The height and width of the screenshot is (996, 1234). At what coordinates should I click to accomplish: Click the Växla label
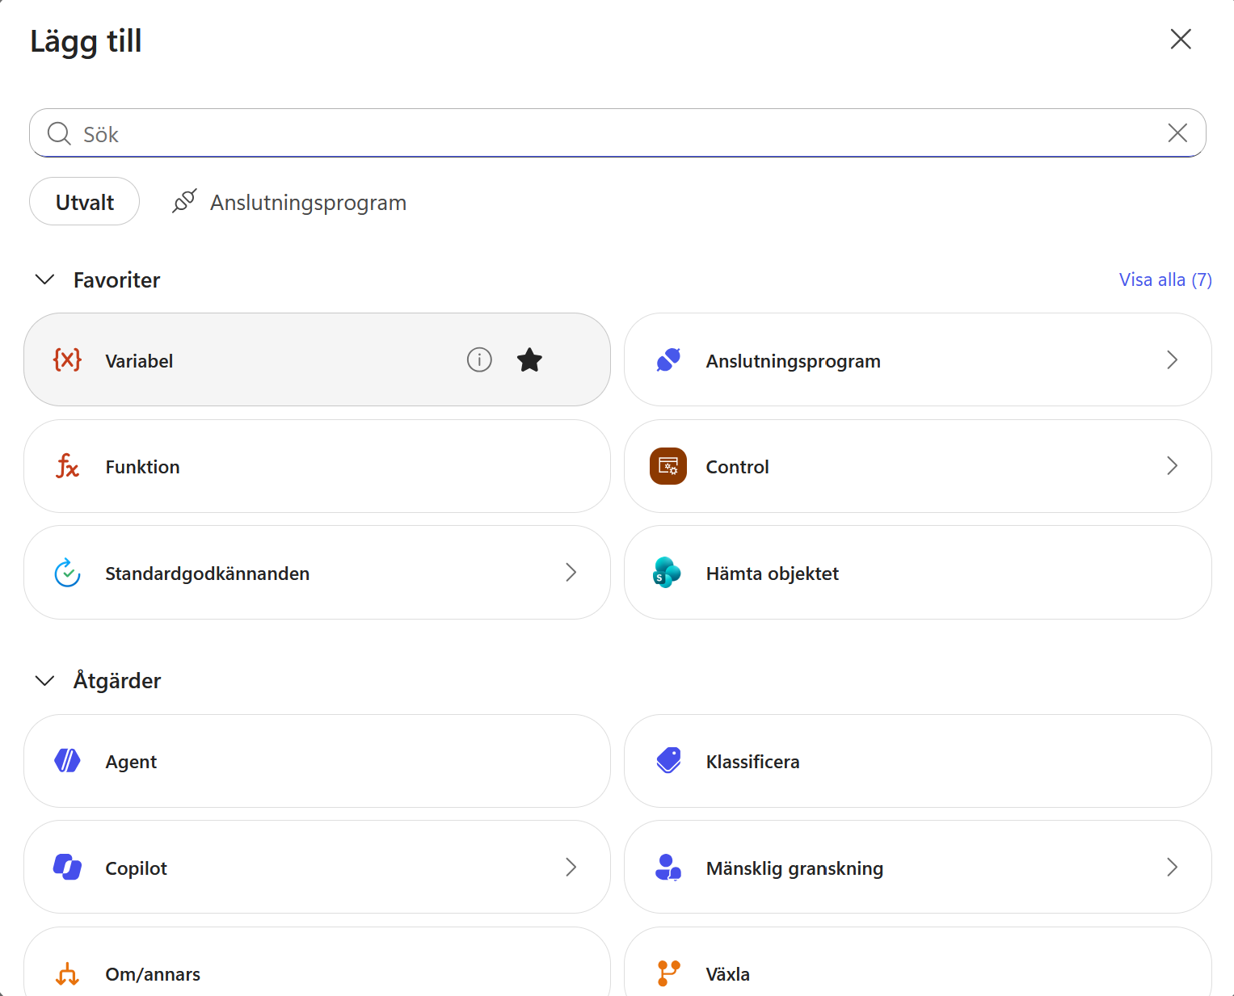pos(727,974)
